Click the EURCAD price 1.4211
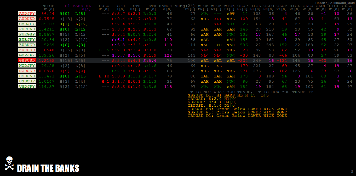The width and height of the screenshot is (356, 176). click(47, 29)
